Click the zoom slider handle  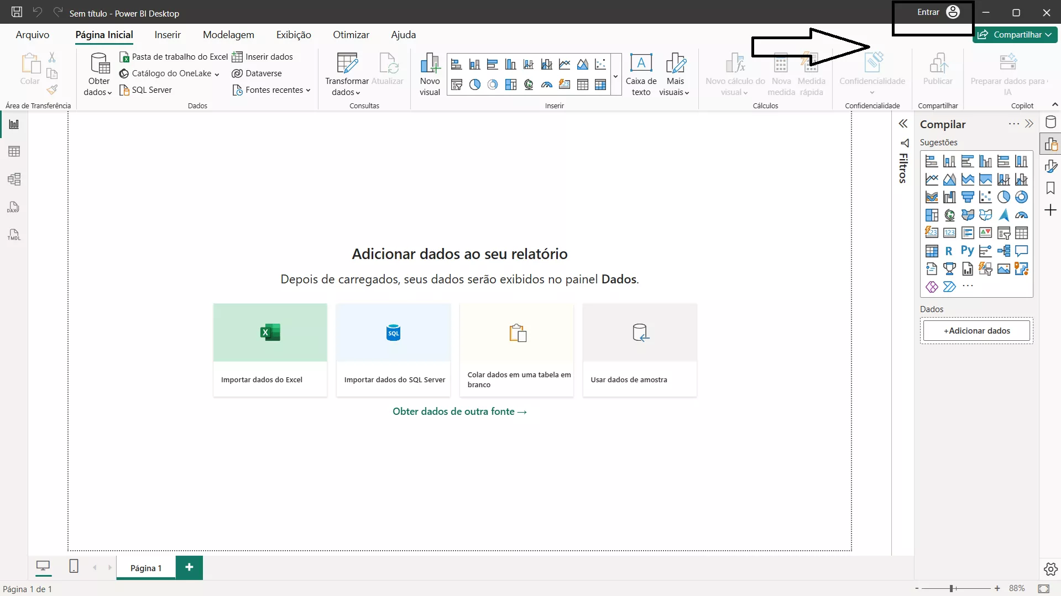point(952,588)
